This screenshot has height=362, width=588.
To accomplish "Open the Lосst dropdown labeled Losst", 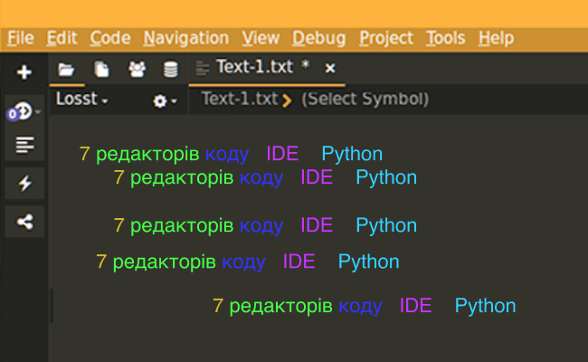I will coord(81,100).
